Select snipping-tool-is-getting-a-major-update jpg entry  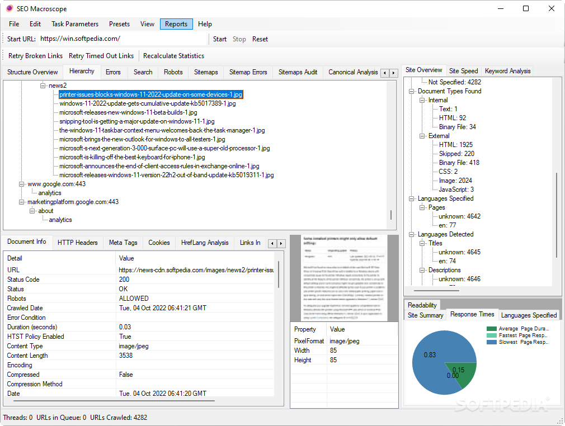tap(137, 121)
